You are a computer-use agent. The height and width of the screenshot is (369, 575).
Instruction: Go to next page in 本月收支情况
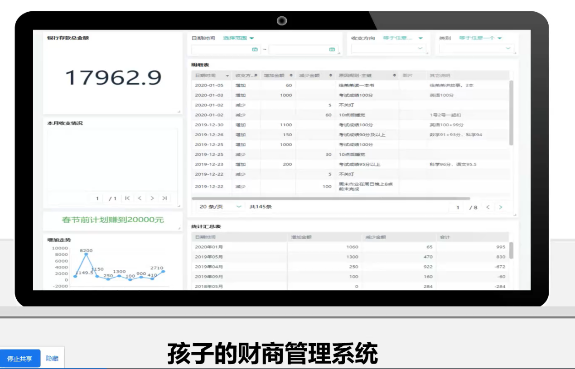(152, 198)
